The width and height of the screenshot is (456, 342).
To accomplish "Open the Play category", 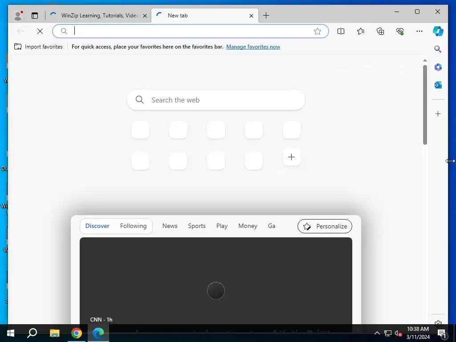I will pos(222,226).
